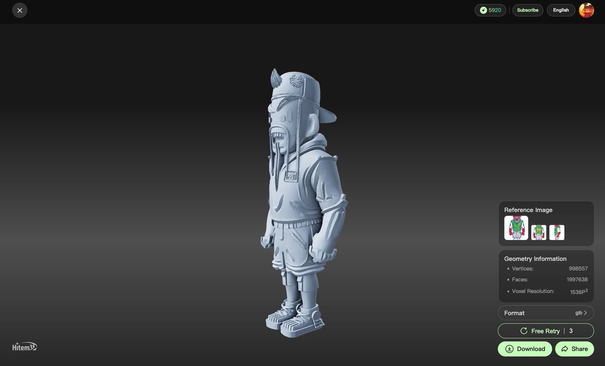Close the 3D model viewer
605x366 pixels.
pos(20,10)
